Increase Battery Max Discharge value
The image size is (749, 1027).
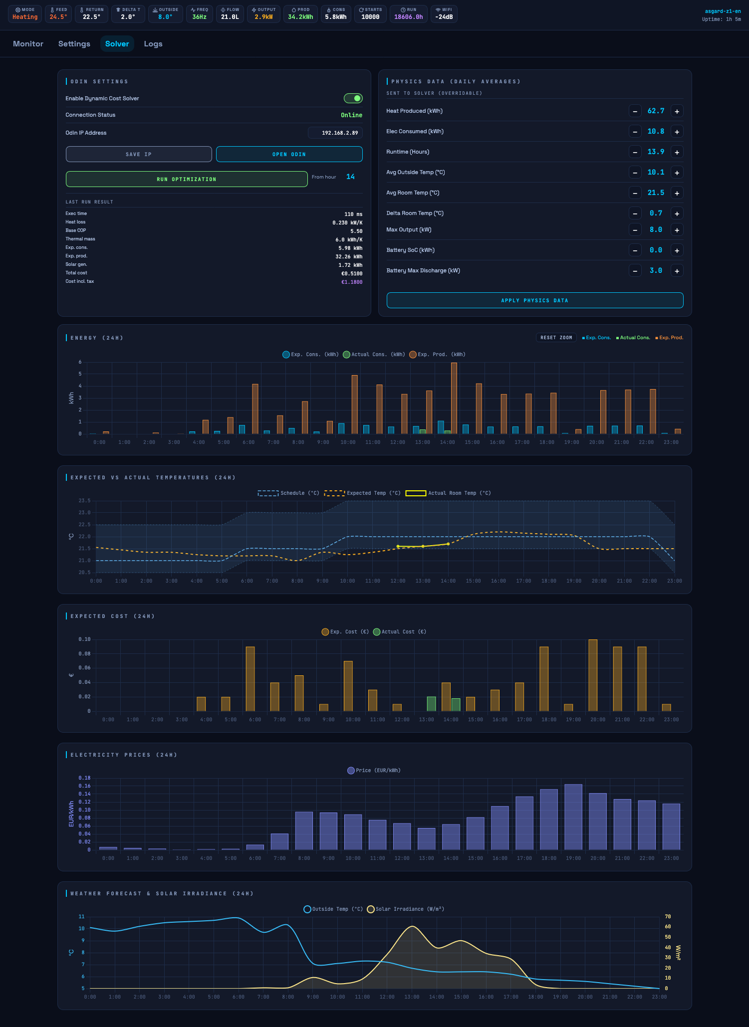click(x=677, y=271)
